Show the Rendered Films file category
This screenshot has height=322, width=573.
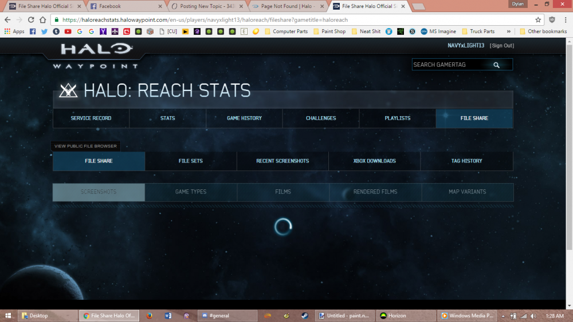(x=375, y=192)
